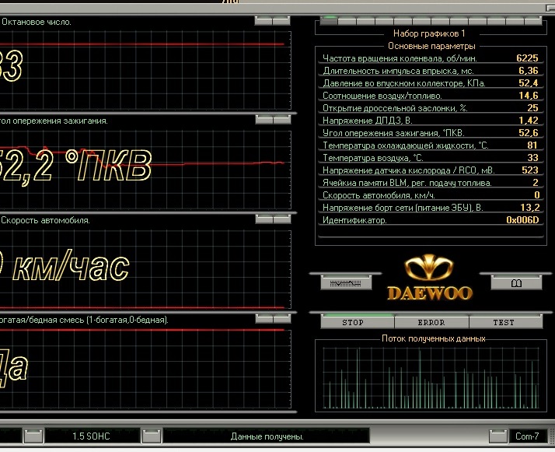
Task: Switch to the eleventh graph set tab
Action: pos(514,21)
